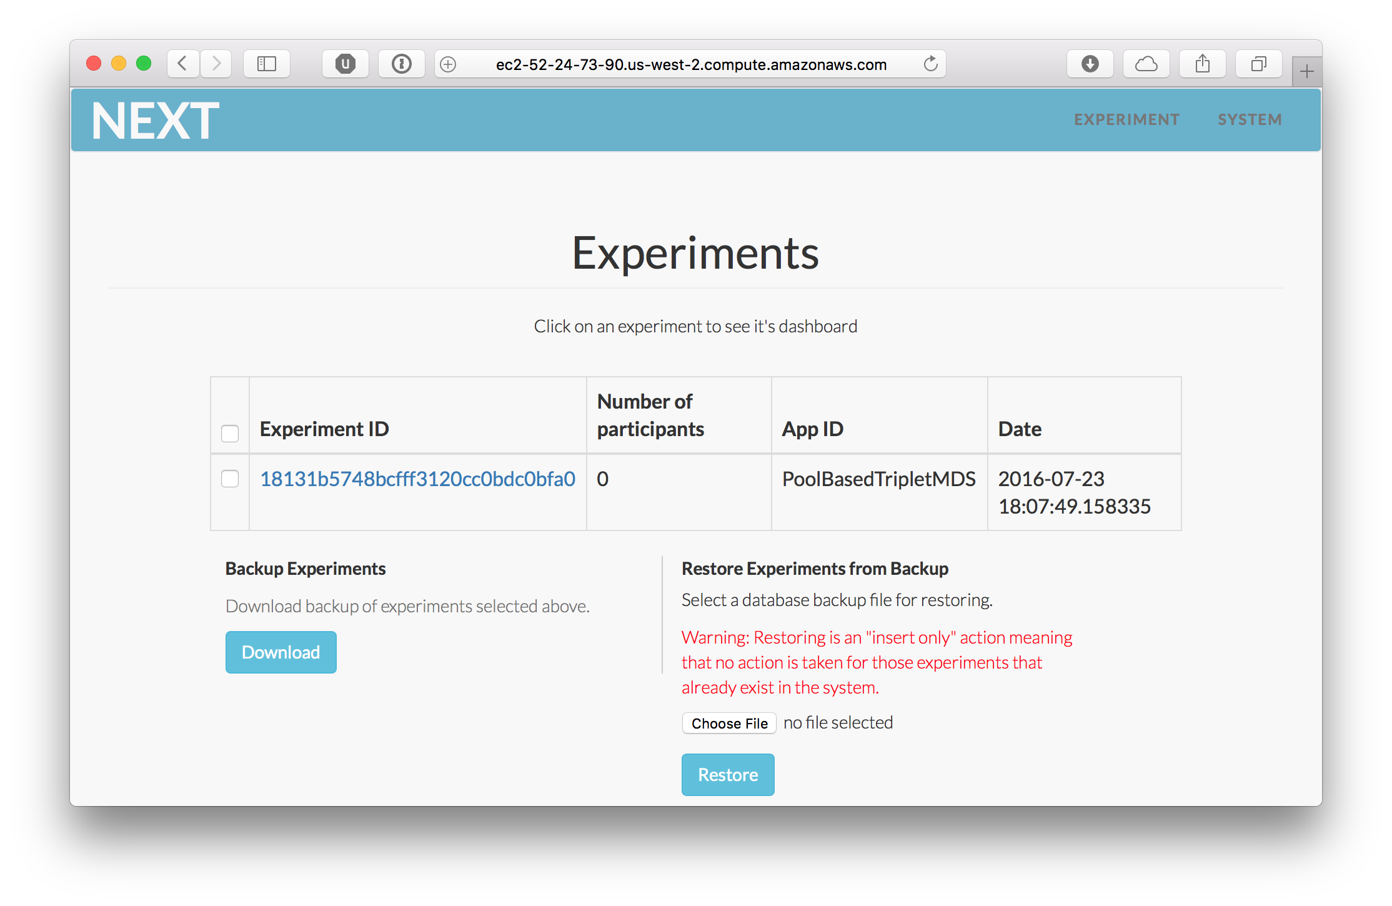
Task: Open experiment 18131b5748bcfff3120cc0bdc0bfa0 dashboard link
Action: [x=417, y=479]
